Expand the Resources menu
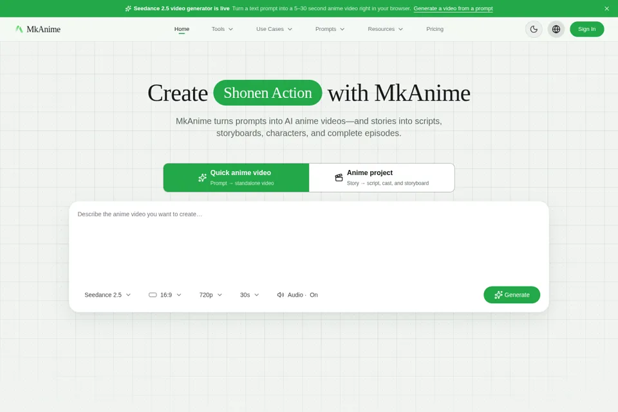618x412 pixels. coord(385,29)
